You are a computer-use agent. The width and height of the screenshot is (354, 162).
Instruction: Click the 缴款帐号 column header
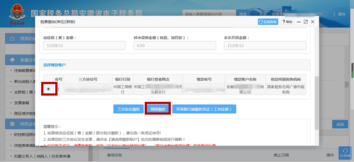(x=204, y=79)
